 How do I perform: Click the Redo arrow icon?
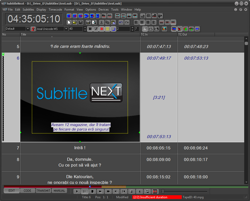pos(127,22)
